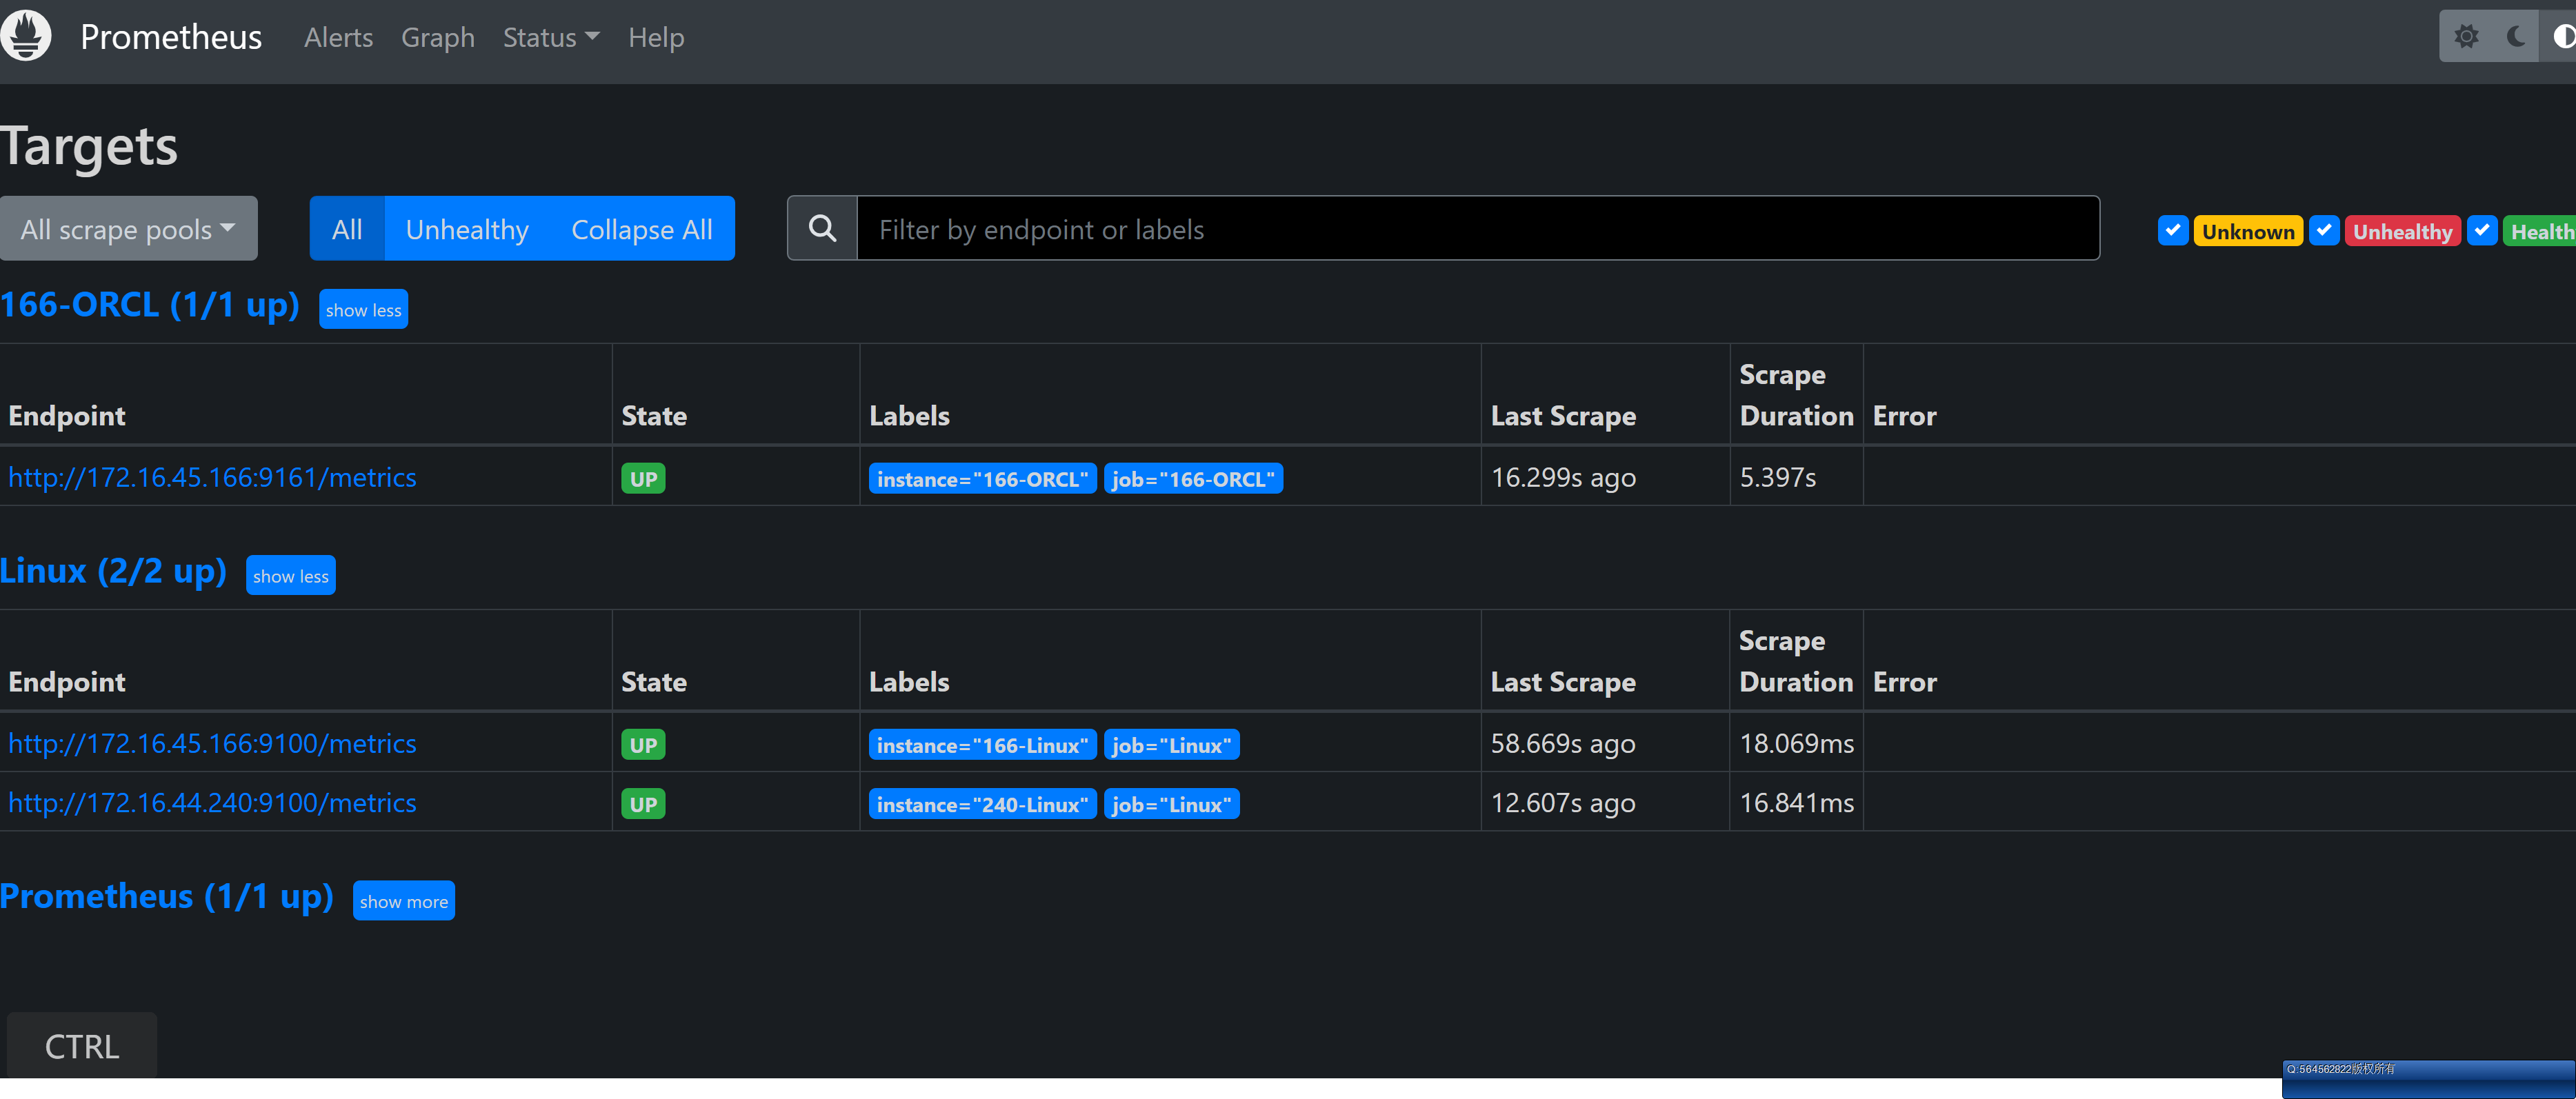Toggle the Healthy state filter checkbox
The height and width of the screenshot is (1099, 2576).
2482,230
